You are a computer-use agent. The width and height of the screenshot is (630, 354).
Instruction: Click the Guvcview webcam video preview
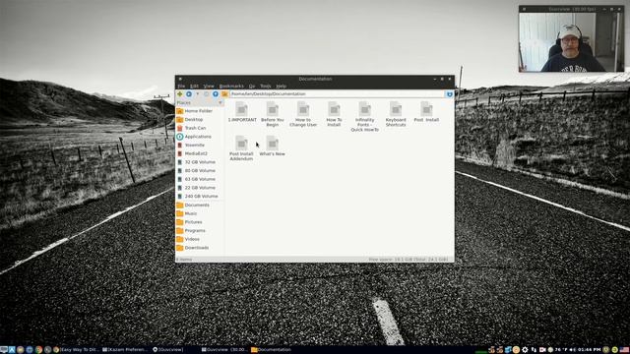(571, 42)
